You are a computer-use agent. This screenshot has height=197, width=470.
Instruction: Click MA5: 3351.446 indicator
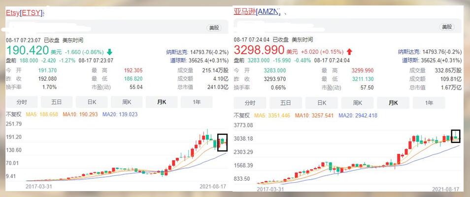click(x=272, y=115)
